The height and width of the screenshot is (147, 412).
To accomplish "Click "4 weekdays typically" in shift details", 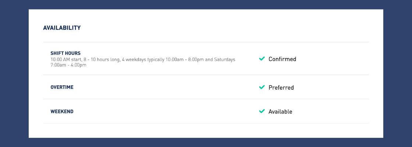I will (143, 60).
